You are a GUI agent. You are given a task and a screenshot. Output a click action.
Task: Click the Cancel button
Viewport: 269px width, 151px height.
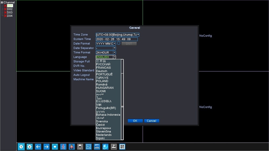point(152,121)
